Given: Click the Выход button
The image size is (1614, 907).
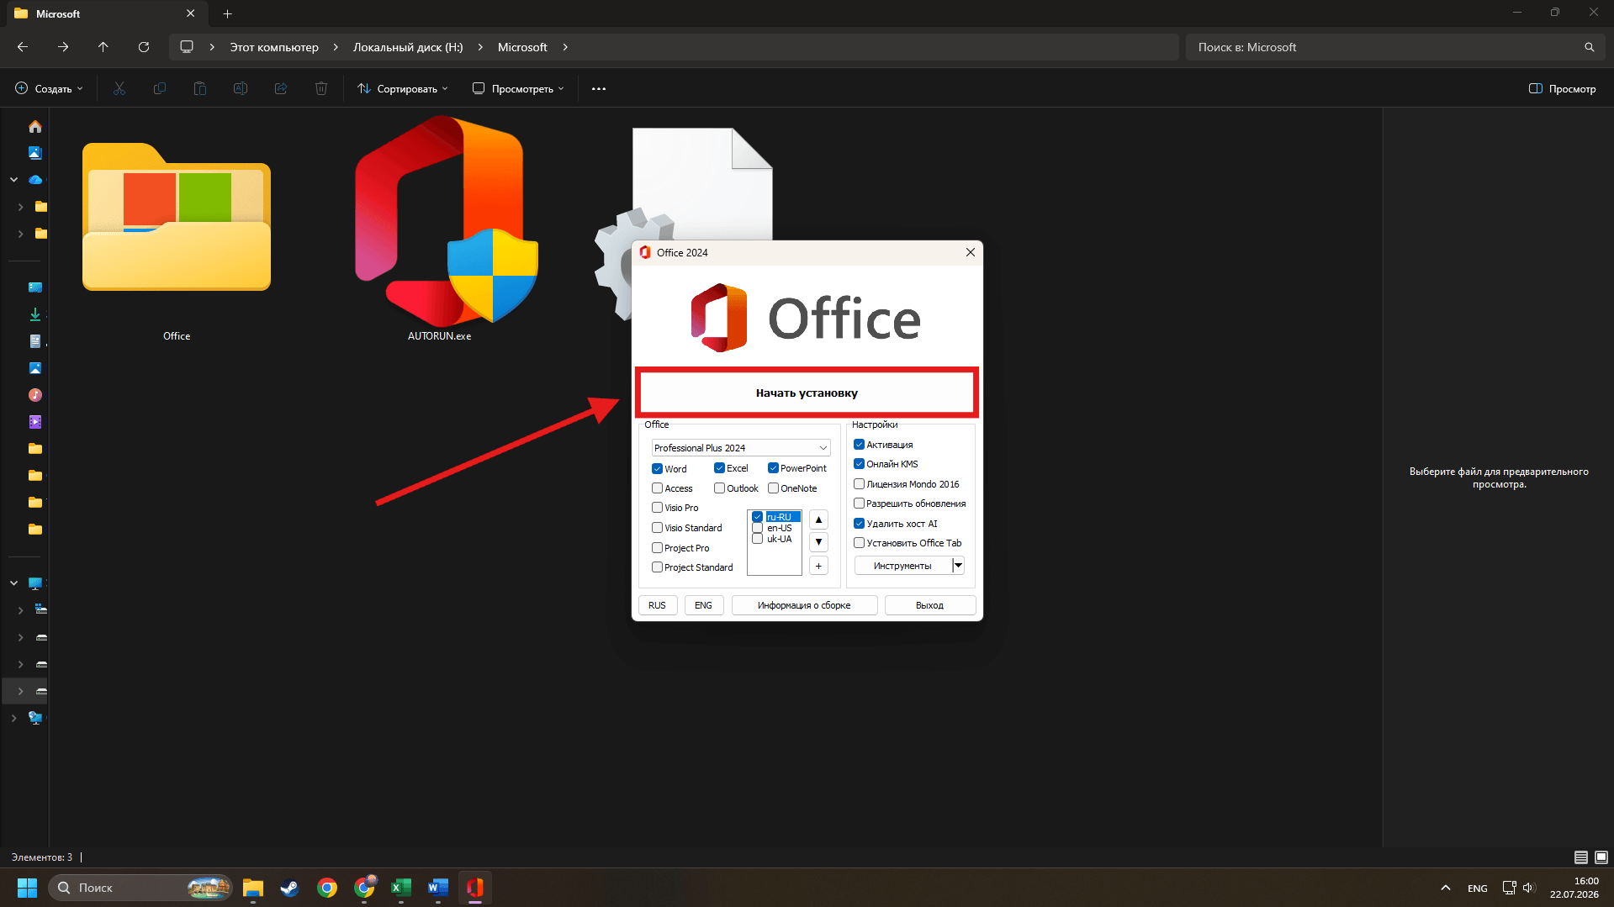Looking at the screenshot, I should [930, 605].
